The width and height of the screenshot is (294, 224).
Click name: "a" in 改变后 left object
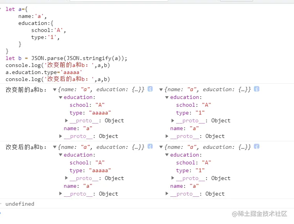[78, 186]
